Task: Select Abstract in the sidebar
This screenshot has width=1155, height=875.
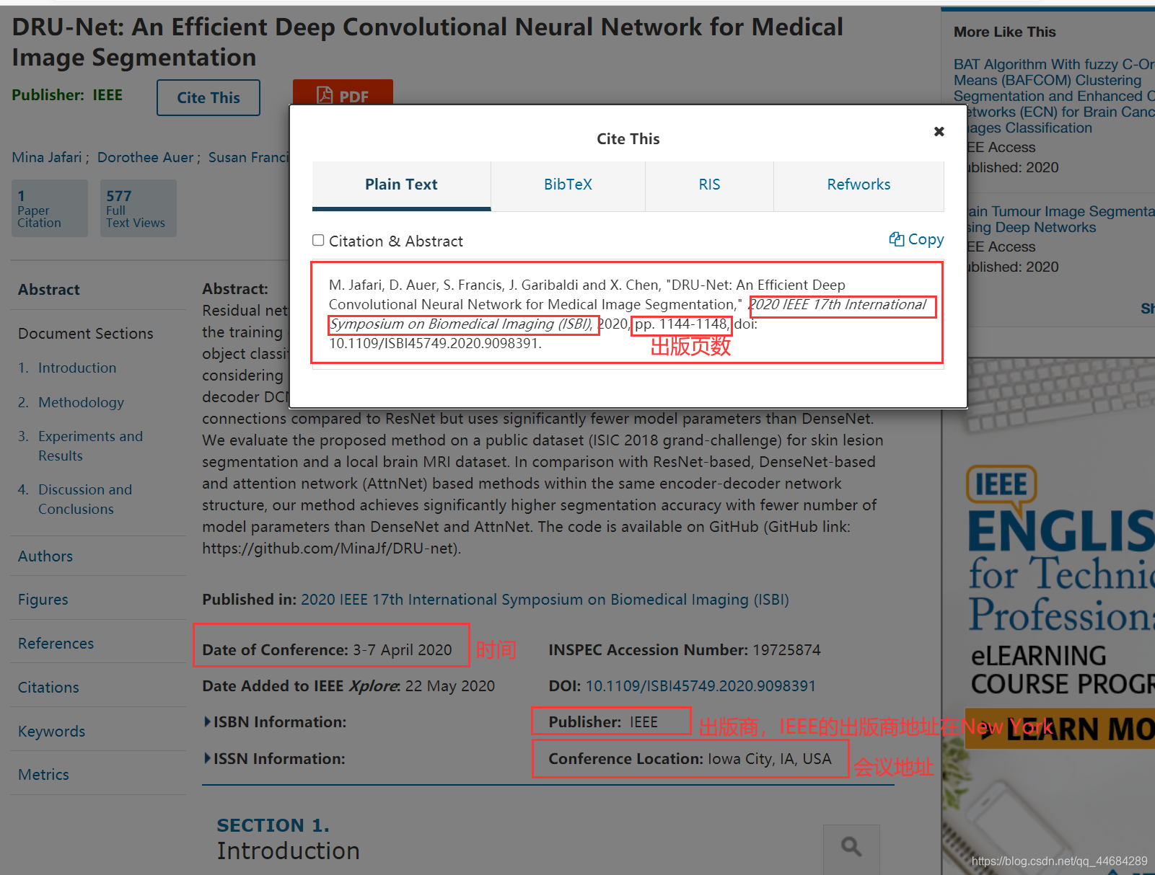Action: pyautogui.click(x=48, y=290)
